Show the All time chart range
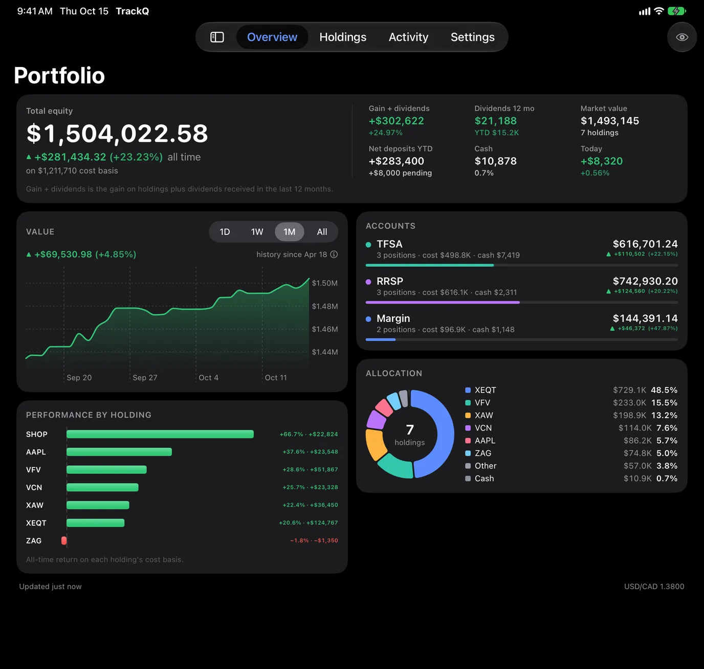 [x=322, y=232]
